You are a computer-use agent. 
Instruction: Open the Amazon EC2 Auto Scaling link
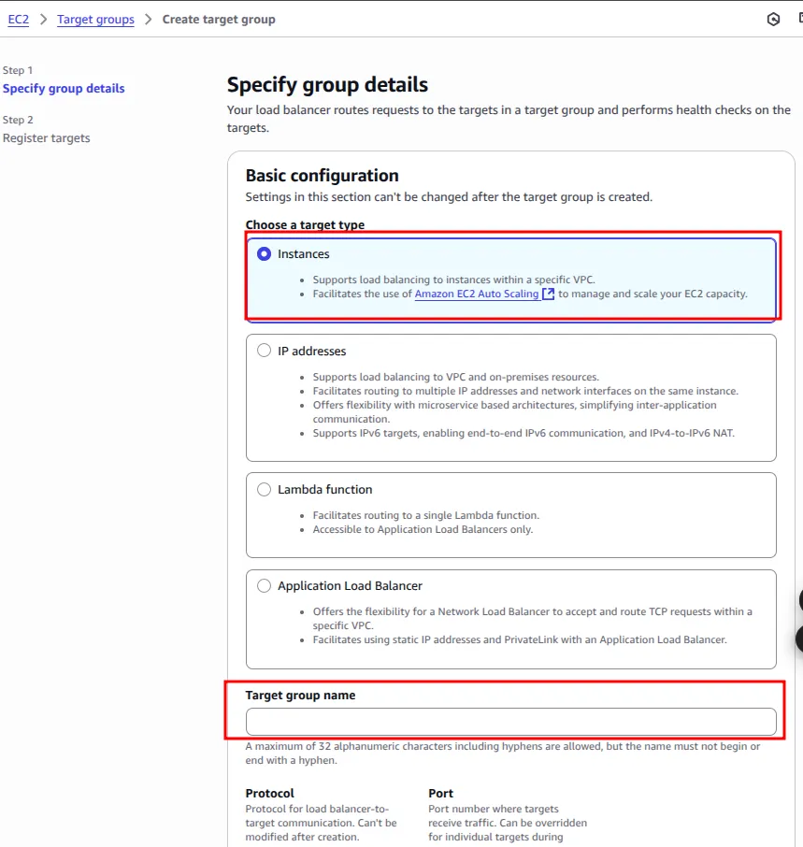click(x=477, y=294)
